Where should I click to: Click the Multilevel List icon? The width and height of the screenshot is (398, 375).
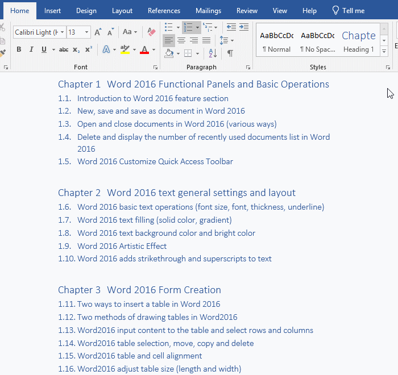(x=208, y=27)
